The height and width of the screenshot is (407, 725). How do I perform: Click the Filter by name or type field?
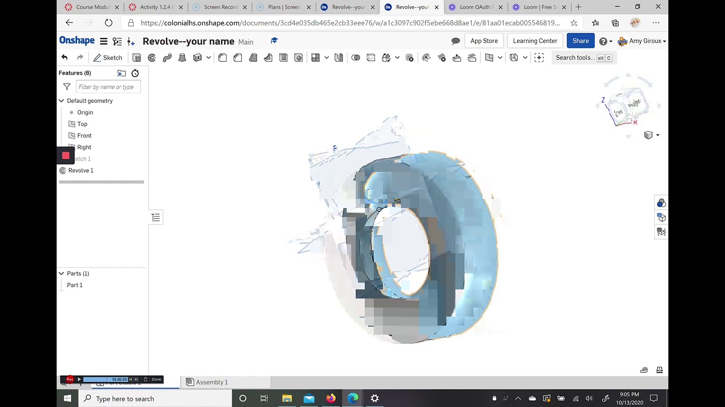pyautogui.click(x=108, y=87)
